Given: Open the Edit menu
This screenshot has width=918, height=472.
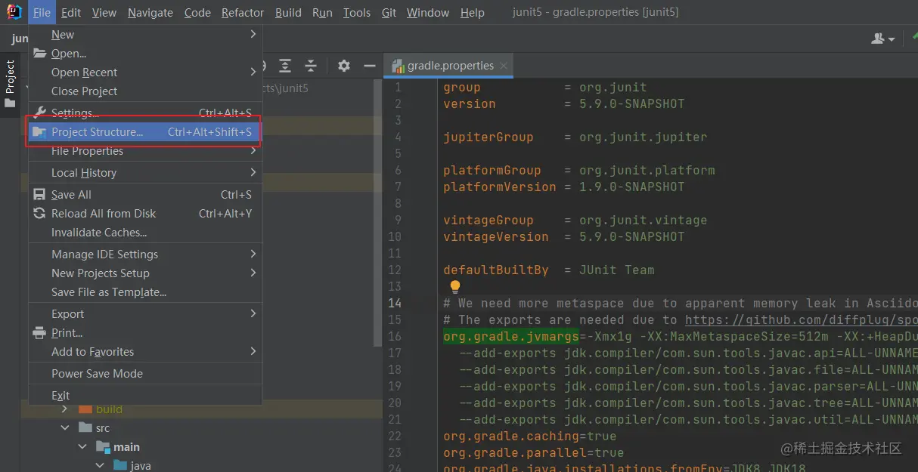Looking at the screenshot, I should 71,12.
